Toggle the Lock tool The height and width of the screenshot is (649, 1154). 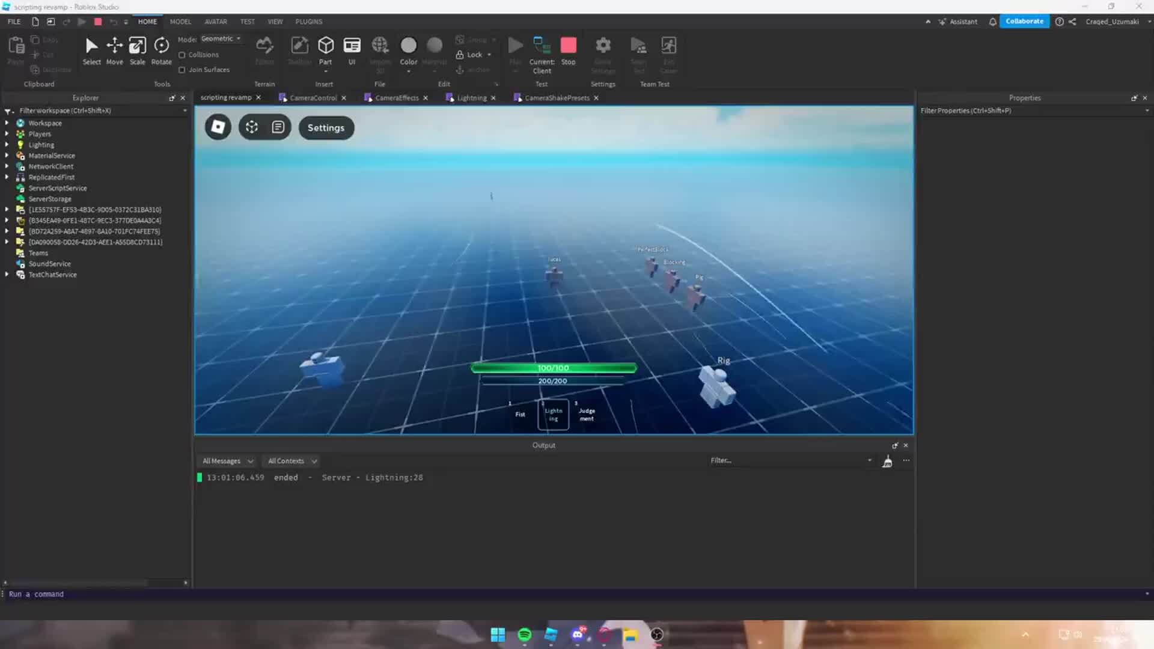tap(474, 54)
